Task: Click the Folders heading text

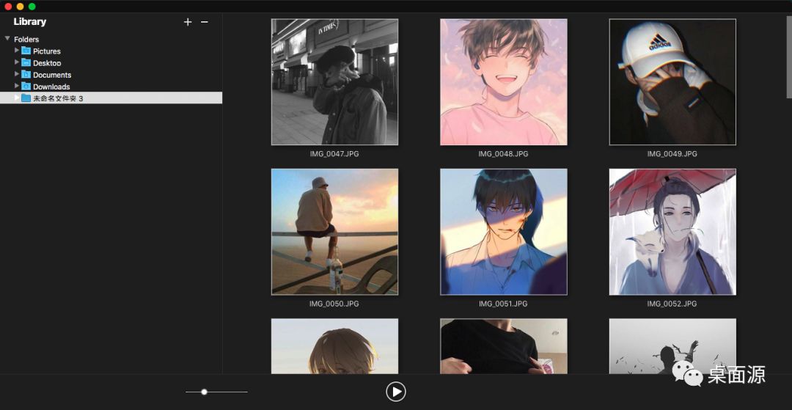Action: click(26, 40)
